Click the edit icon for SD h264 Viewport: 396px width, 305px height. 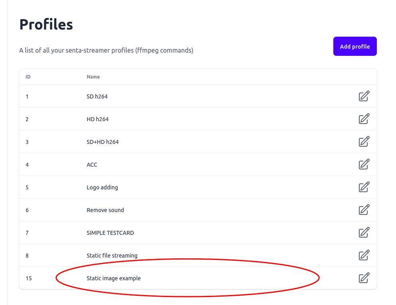pyautogui.click(x=364, y=96)
